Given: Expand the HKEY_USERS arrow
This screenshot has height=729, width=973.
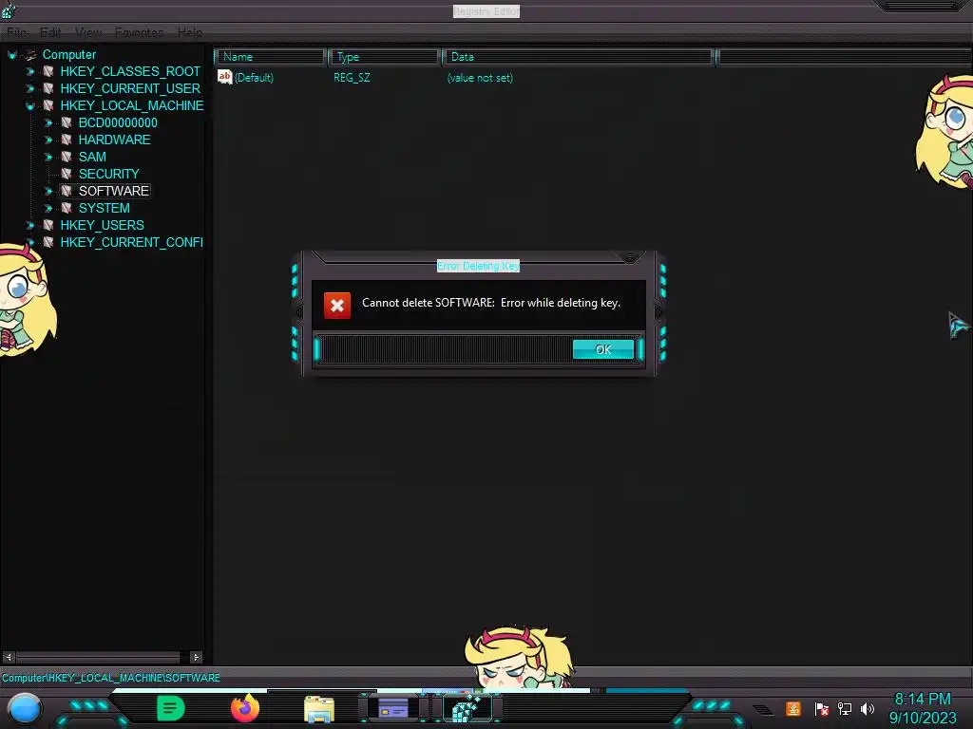Looking at the screenshot, I should click(29, 225).
